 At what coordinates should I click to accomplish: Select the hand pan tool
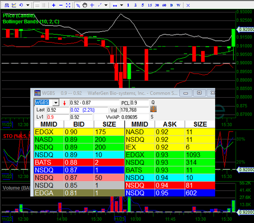(85, 5)
